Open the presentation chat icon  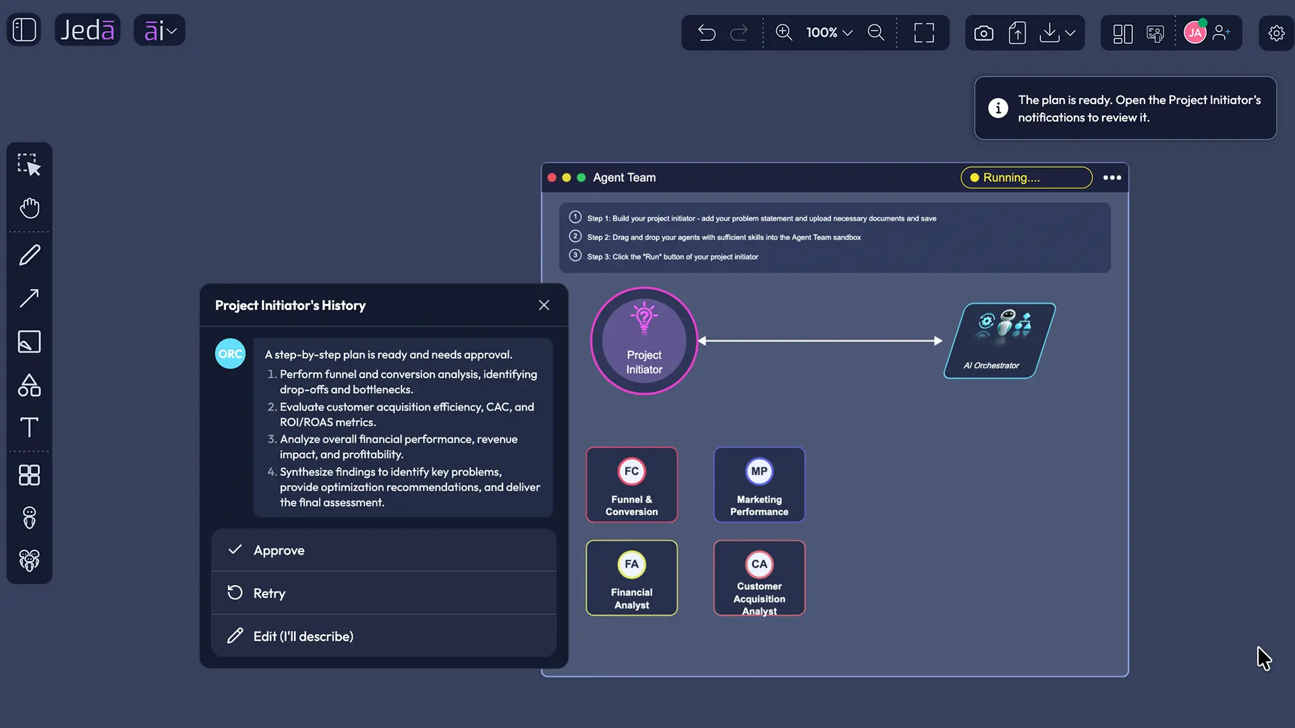1155,34
